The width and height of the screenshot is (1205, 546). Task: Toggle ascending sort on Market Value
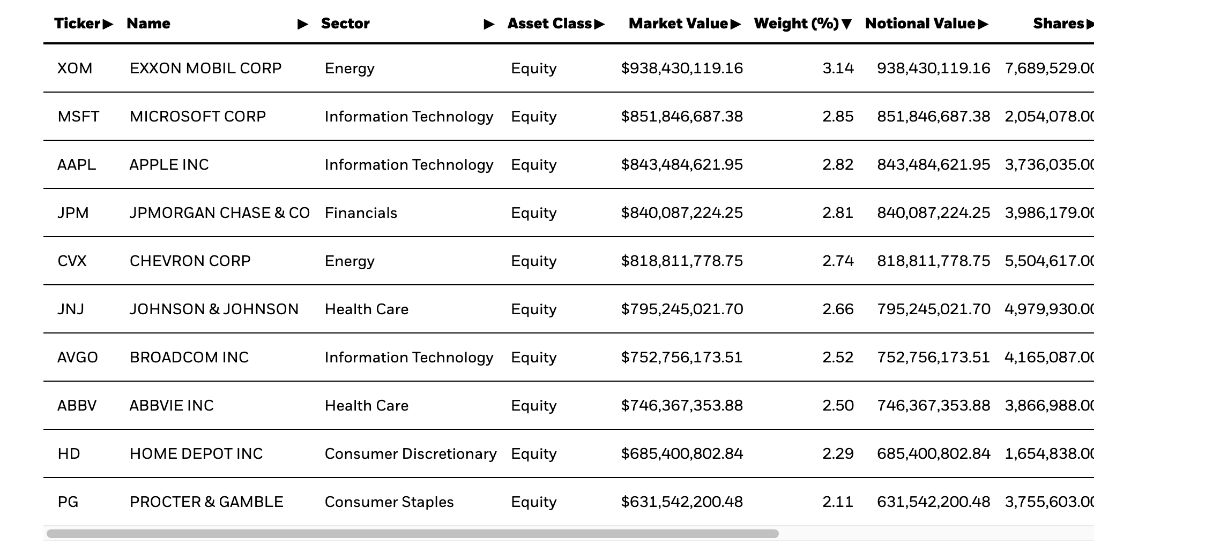[x=736, y=24]
